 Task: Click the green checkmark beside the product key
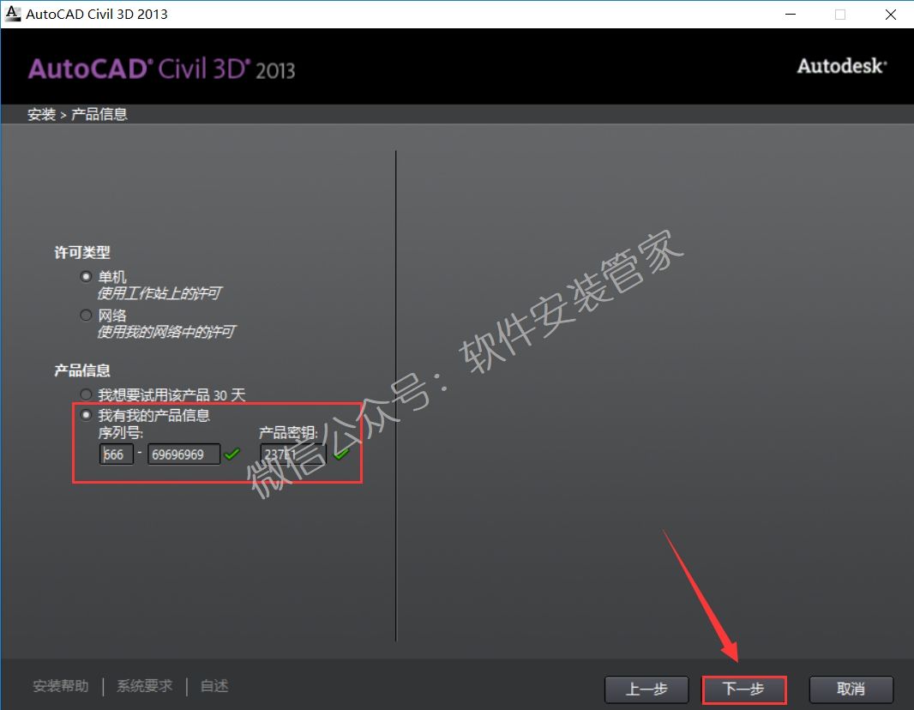[341, 454]
